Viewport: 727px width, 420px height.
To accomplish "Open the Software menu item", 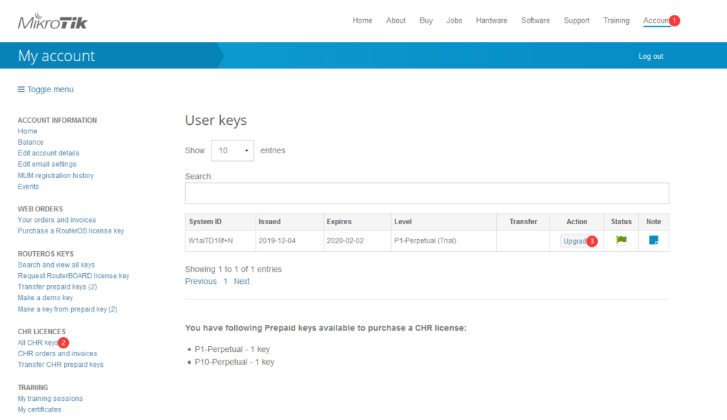I will coord(535,21).
